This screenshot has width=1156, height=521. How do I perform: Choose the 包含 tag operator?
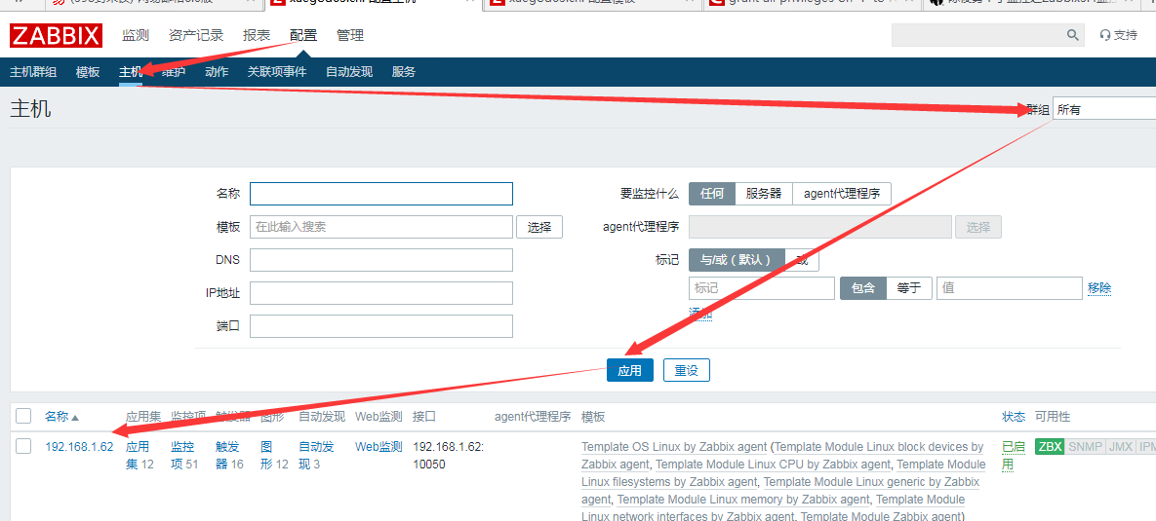(863, 288)
